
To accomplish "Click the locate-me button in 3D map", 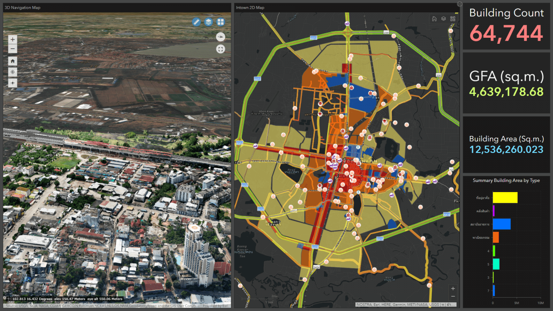I will [13, 72].
